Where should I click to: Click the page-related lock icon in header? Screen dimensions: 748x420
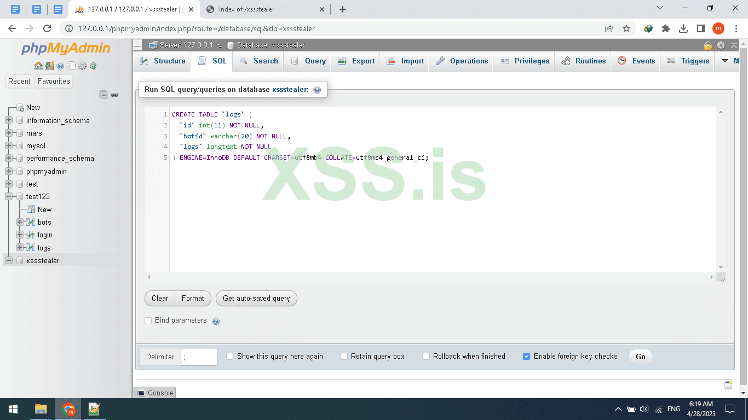coord(707,45)
